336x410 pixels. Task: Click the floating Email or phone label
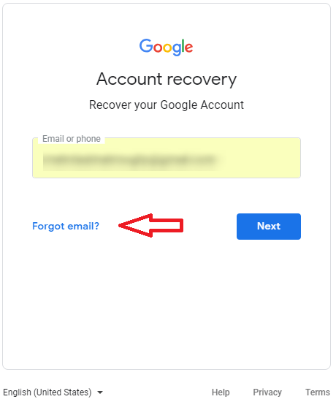[72, 139]
